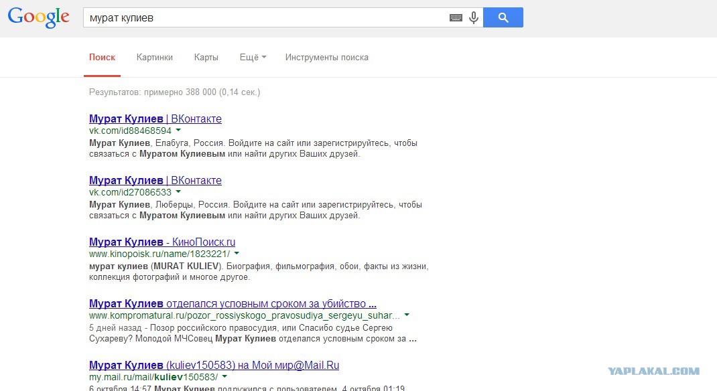Open the КиноПоиск.ru result link
Image resolution: width=717 pixels, height=391 pixels.
(x=162, y=242)
